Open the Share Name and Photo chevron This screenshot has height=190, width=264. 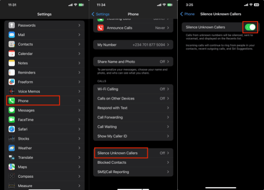tap(168, 61)
